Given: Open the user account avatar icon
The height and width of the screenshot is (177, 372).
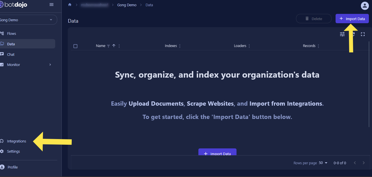Looking at the screenshot, I should click(364, 6).
